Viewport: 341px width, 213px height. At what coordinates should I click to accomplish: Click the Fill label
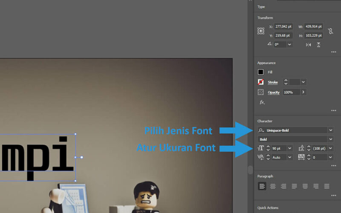coord(270,72)
